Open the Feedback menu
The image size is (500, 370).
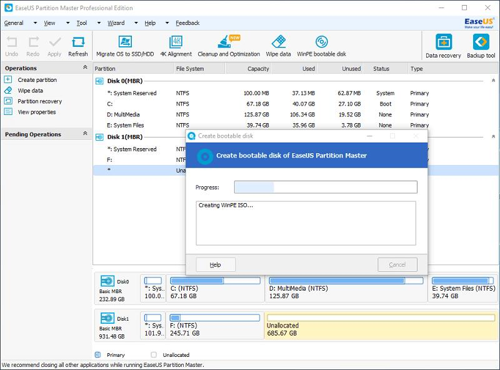pos(187,23)
